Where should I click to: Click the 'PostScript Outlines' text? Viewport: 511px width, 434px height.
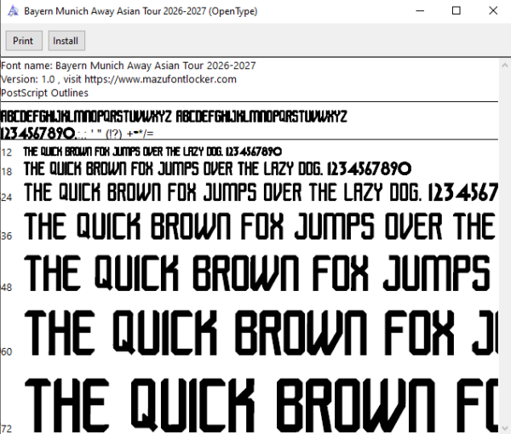tap(44, 93)
